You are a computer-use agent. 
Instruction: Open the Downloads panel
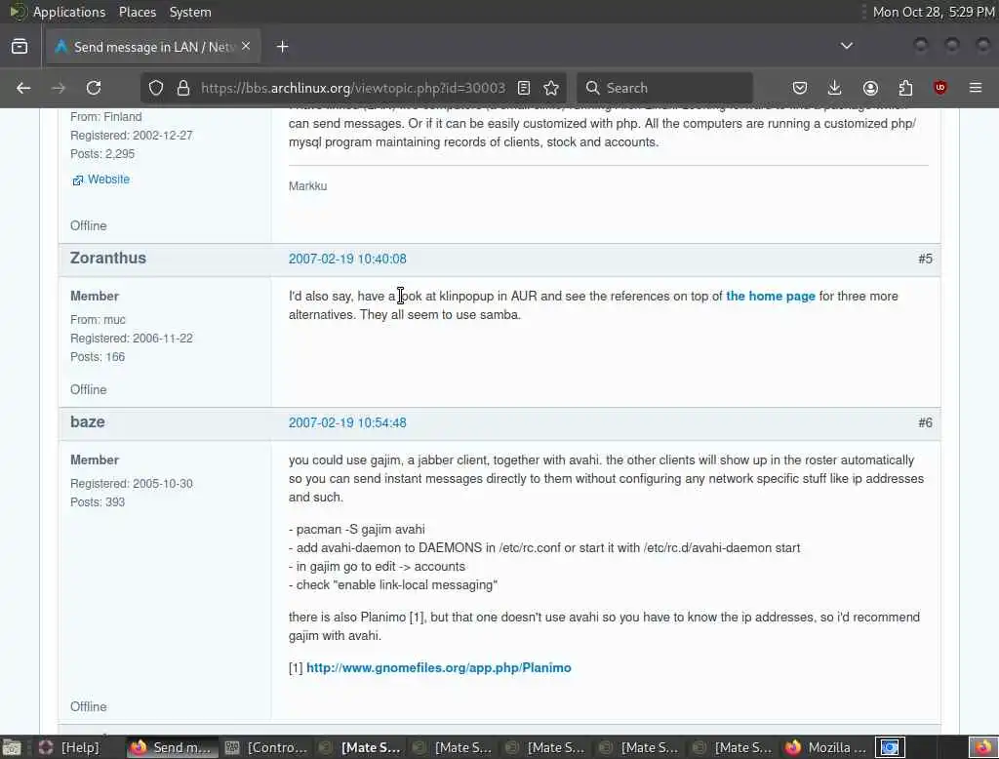click(835, 88)
